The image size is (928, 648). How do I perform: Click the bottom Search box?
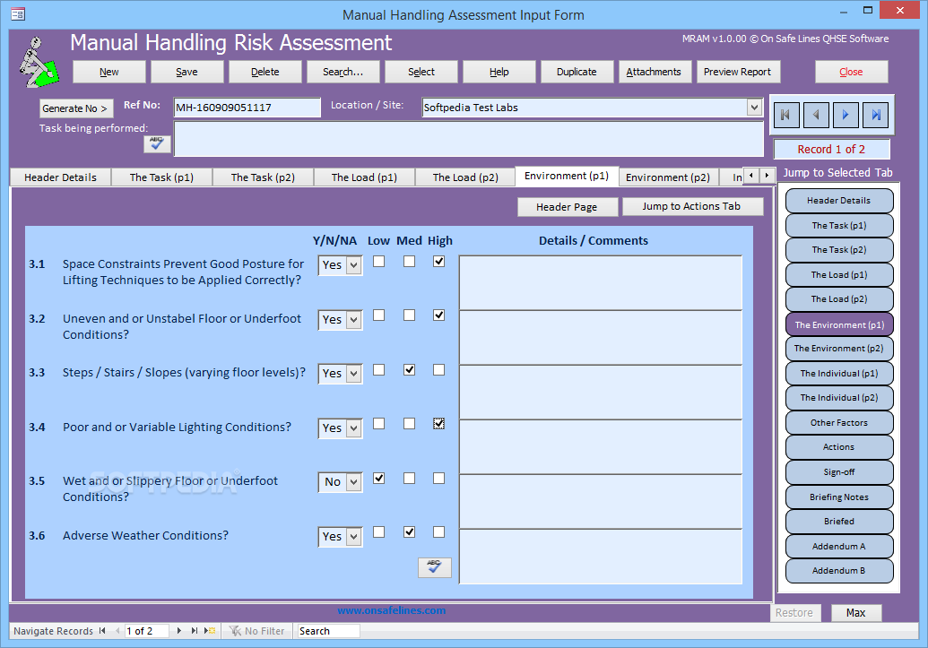pos(328,631)
